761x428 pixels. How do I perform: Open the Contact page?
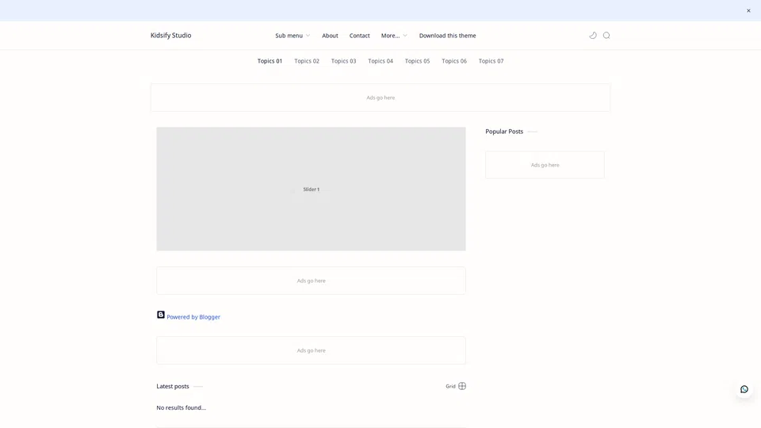pos(360,36)
